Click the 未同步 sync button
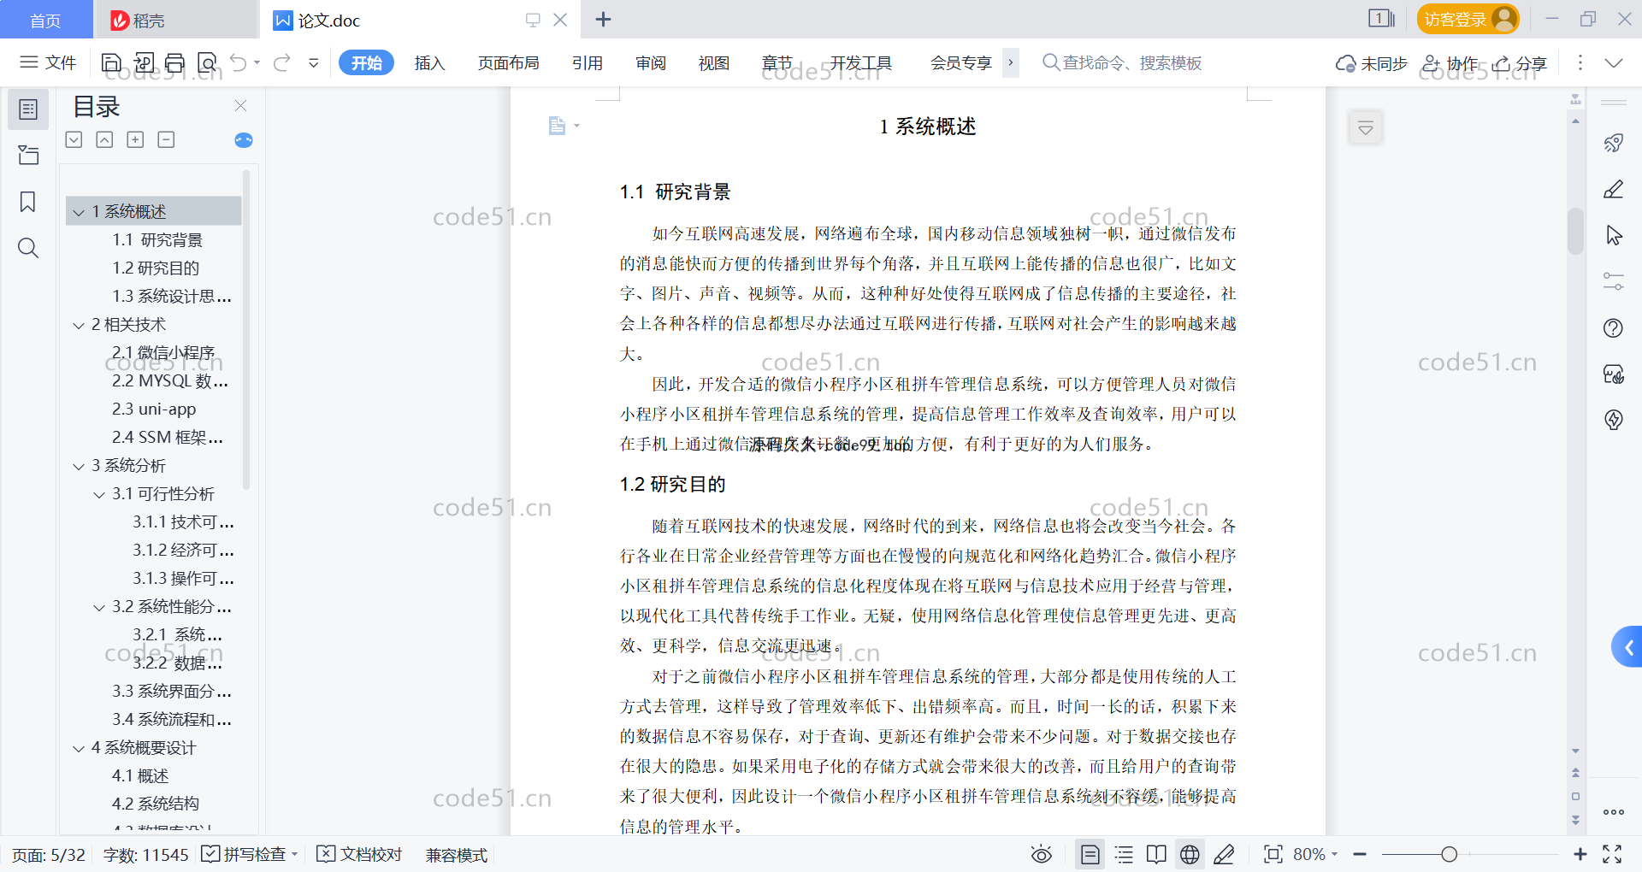 click(1371, 62)
